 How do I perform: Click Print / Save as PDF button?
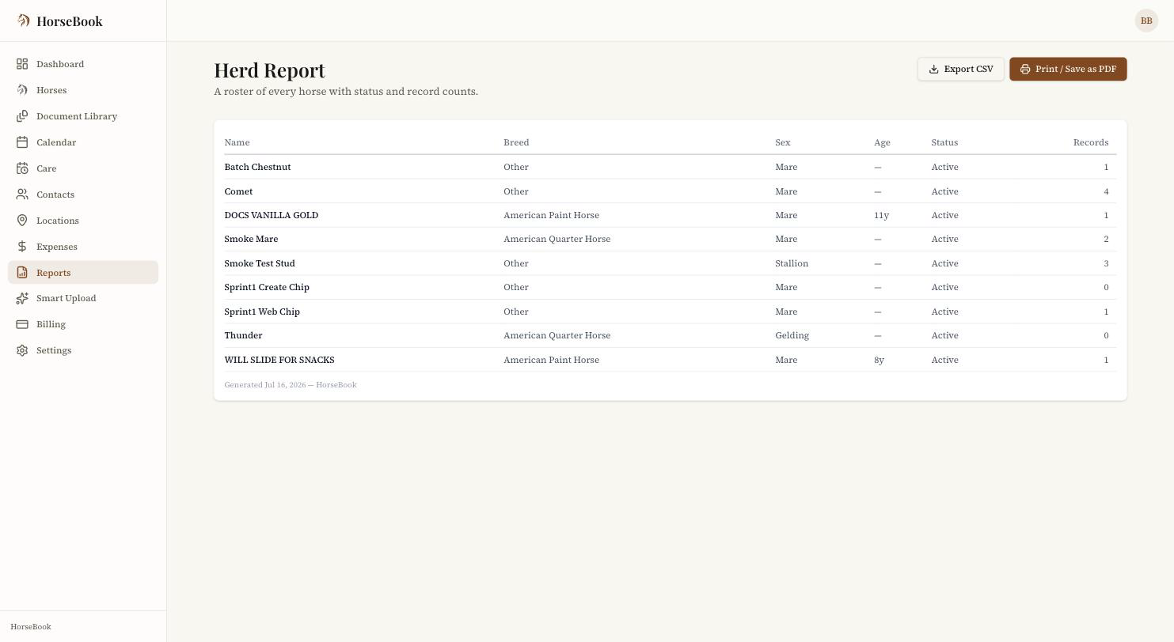point(1068,69)
